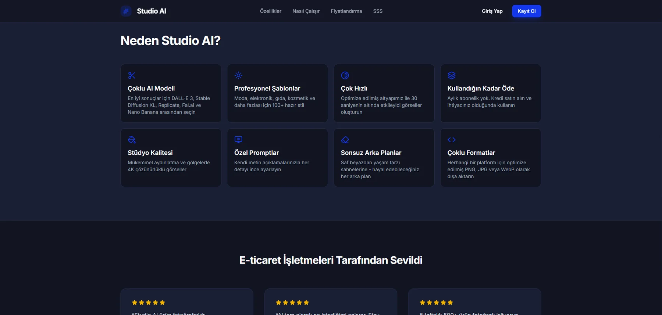Image resolution: width=662 pixels, height=315 pixels.
Task: Click the Studio AI brand name
Action: (152, 11)
